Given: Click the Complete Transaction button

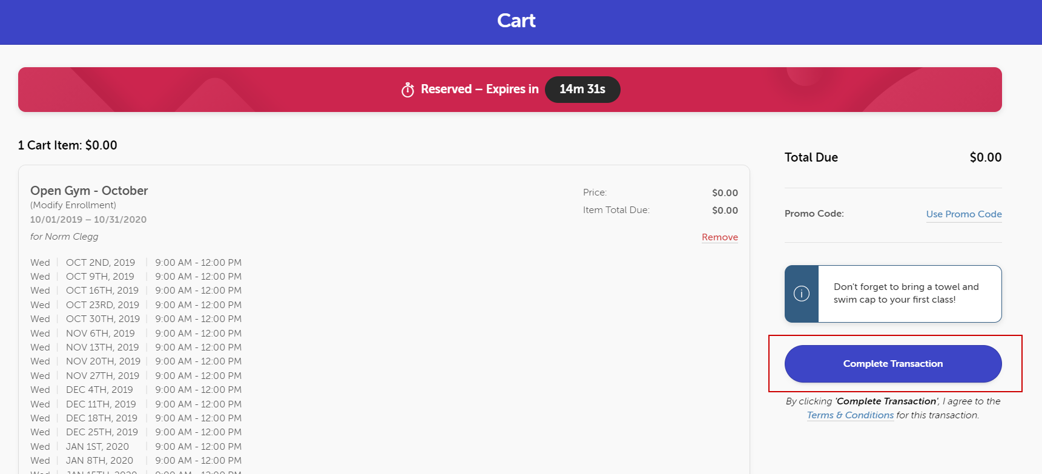Looking at the screenshot, I should click(x=893, y=364).
